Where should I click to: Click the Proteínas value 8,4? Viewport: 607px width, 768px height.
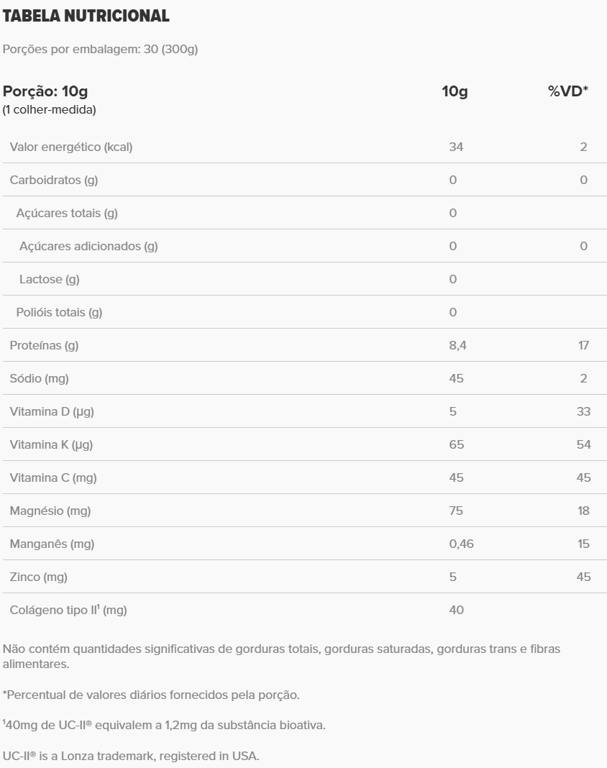click(x=458, y=345)
